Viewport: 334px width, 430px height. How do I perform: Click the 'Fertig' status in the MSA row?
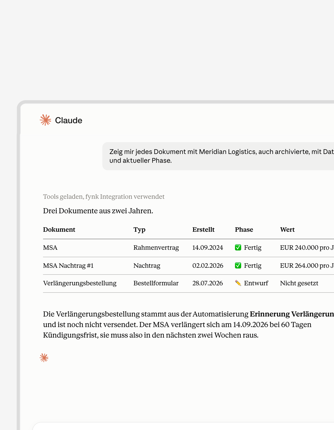point(253,248)
